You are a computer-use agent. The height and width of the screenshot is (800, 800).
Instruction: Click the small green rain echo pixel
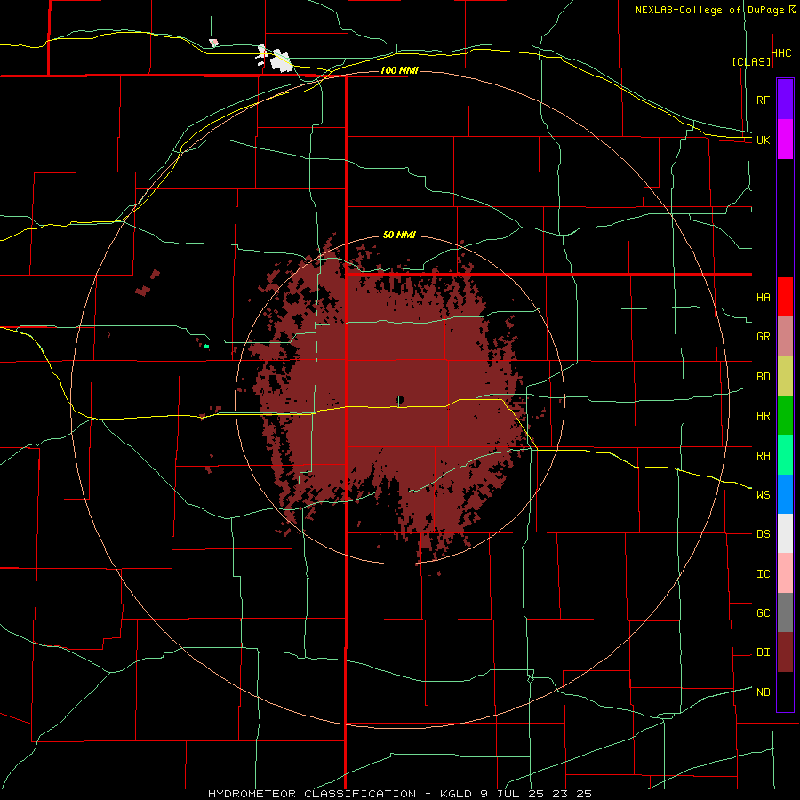206,347
